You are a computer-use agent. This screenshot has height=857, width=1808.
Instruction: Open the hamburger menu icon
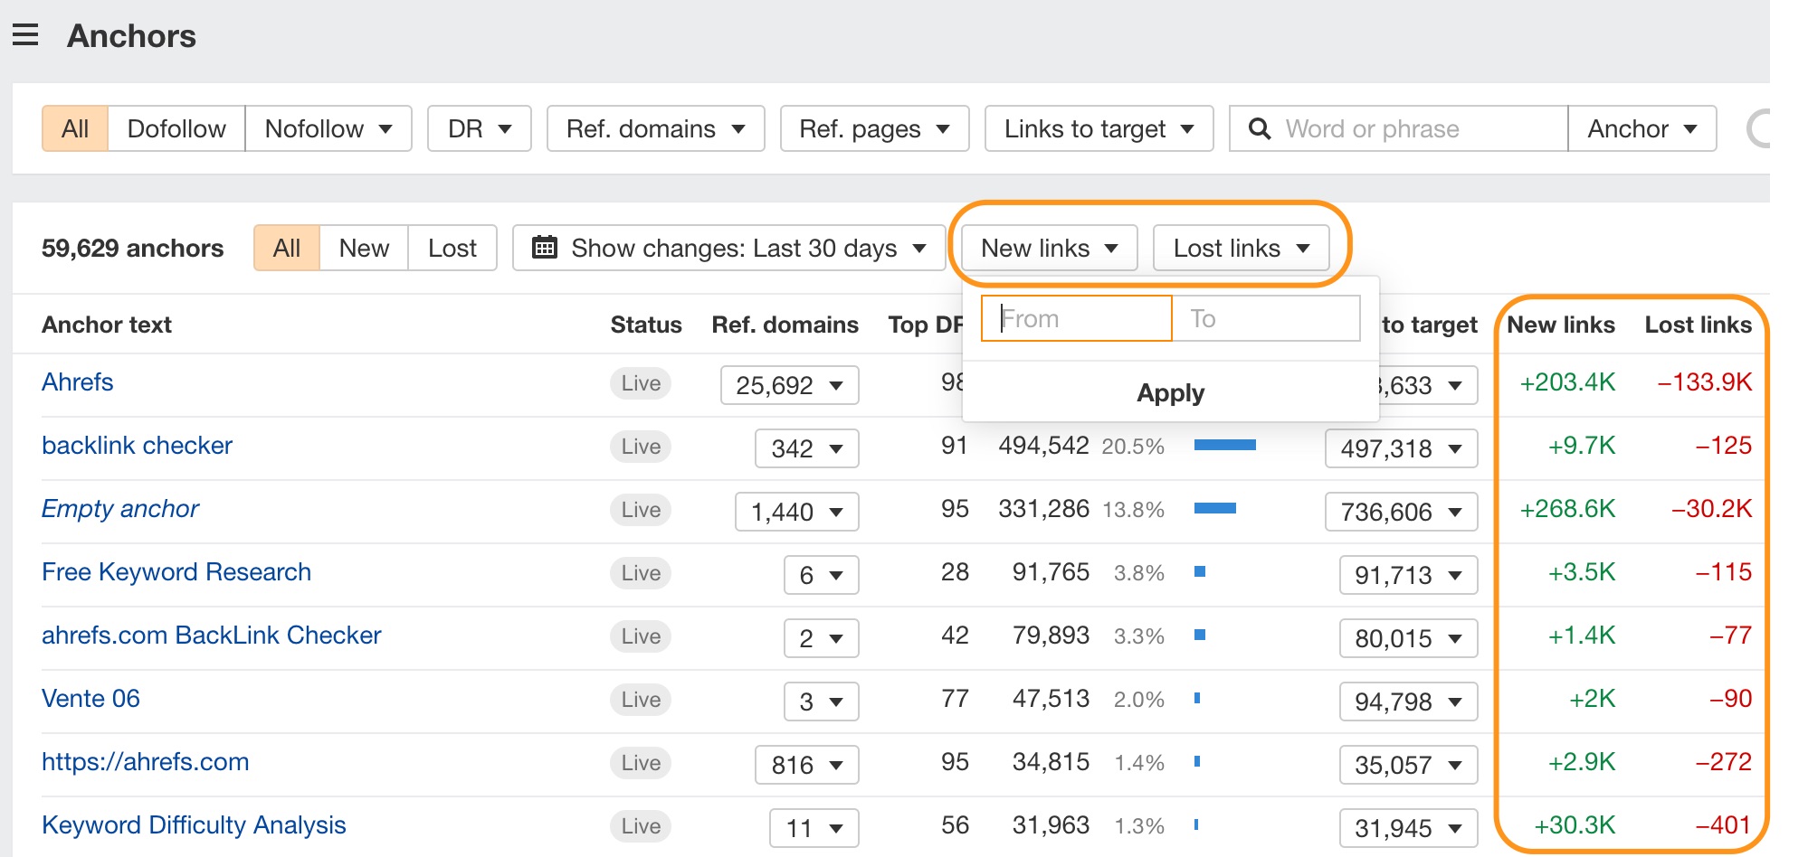click(25, 36)
